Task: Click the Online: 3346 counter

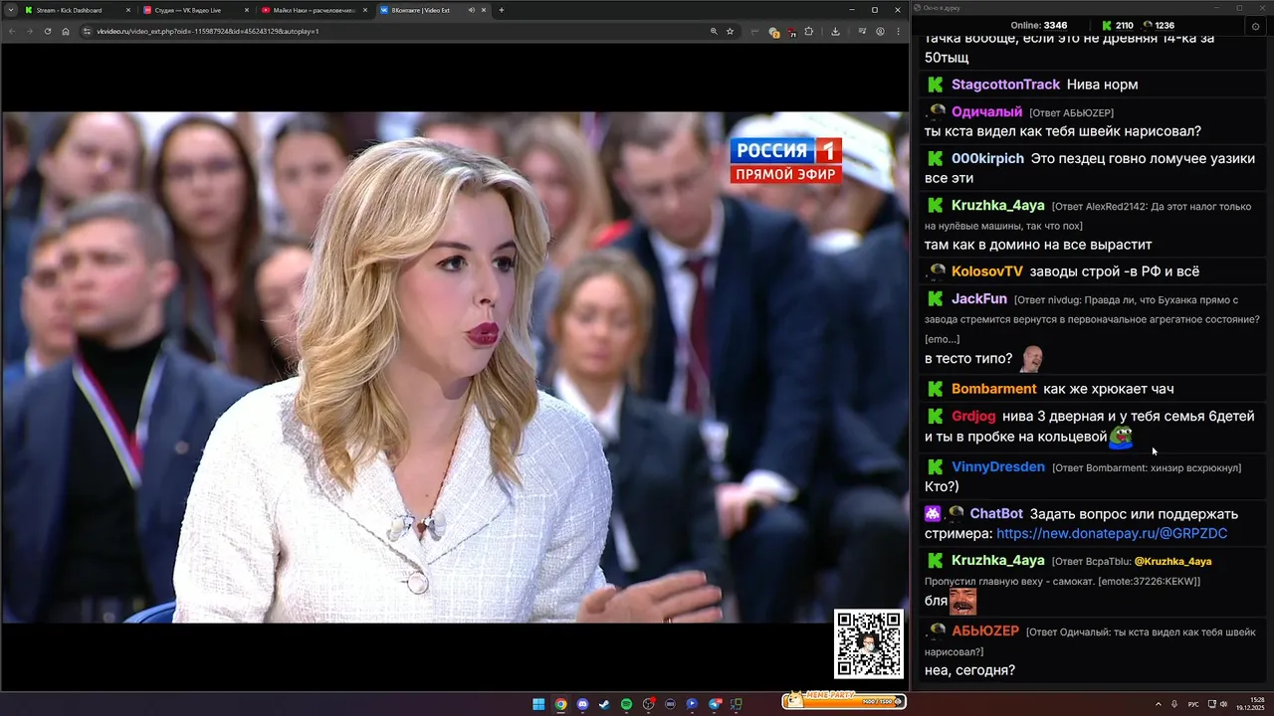Action: (x=1038, y=26)
